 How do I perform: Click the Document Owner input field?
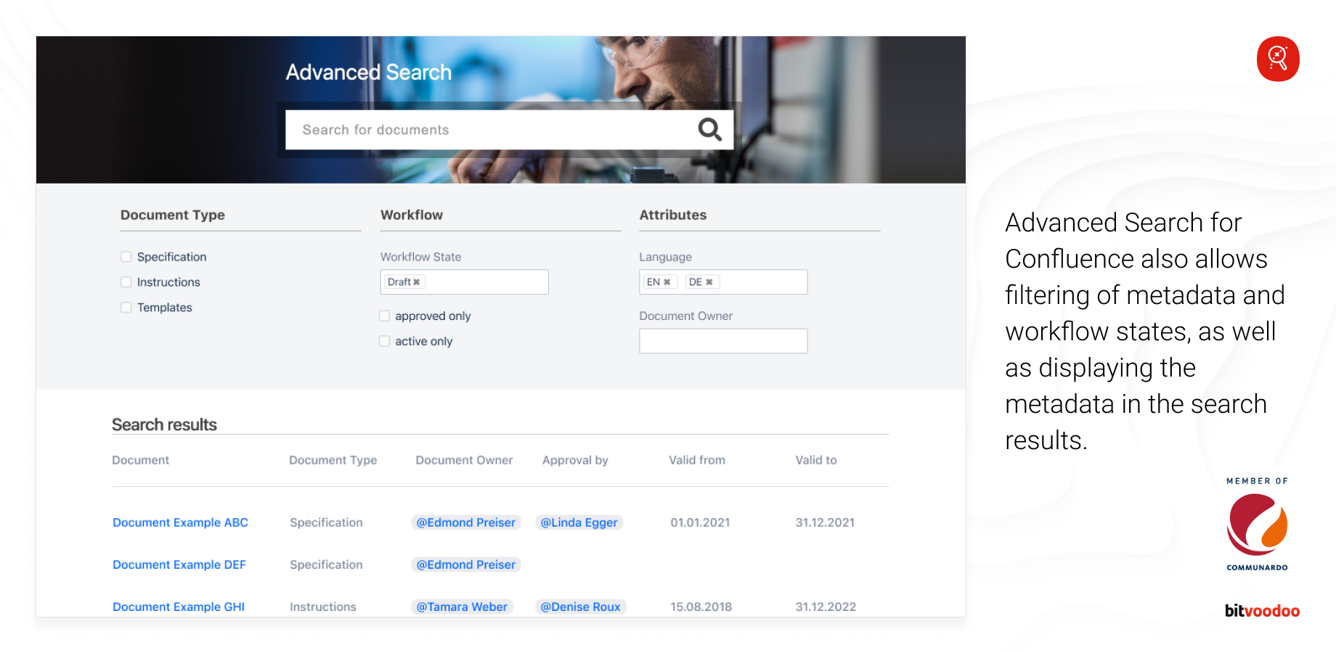coord(723,341)
